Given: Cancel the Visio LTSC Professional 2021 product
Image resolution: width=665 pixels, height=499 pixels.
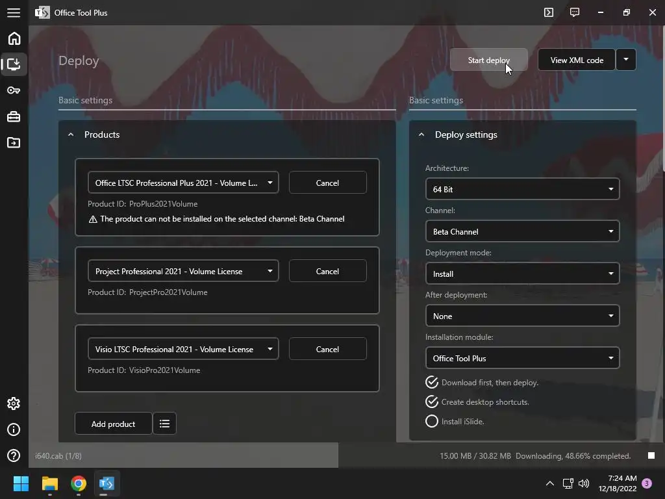Looking at the screenshot, I should [x=327, y=349].
